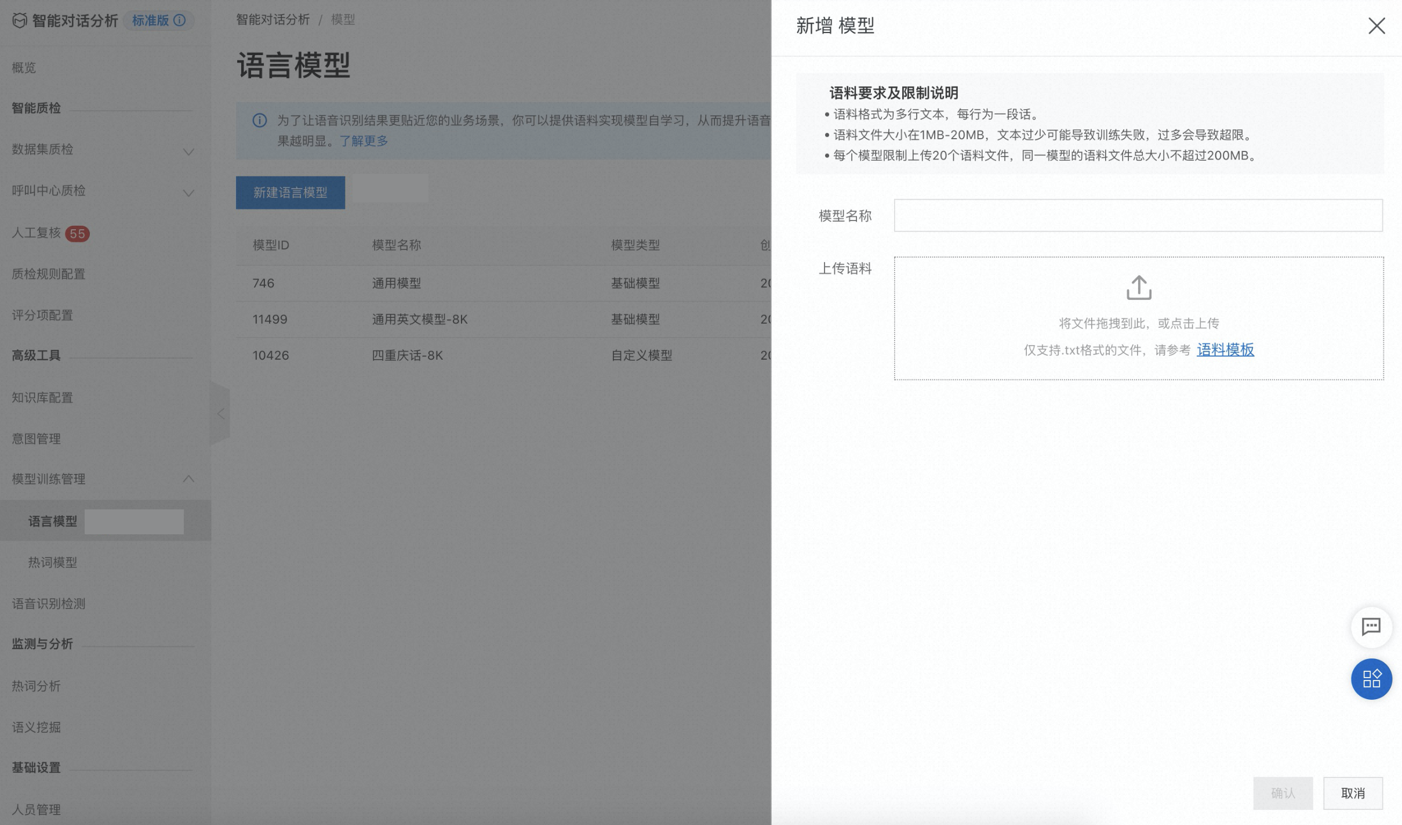Image resolution: width=1402 pixels, height=825 pixels.
Task: Click 智能对话分析 in the breadcrumb
Action: pos(273,19)
